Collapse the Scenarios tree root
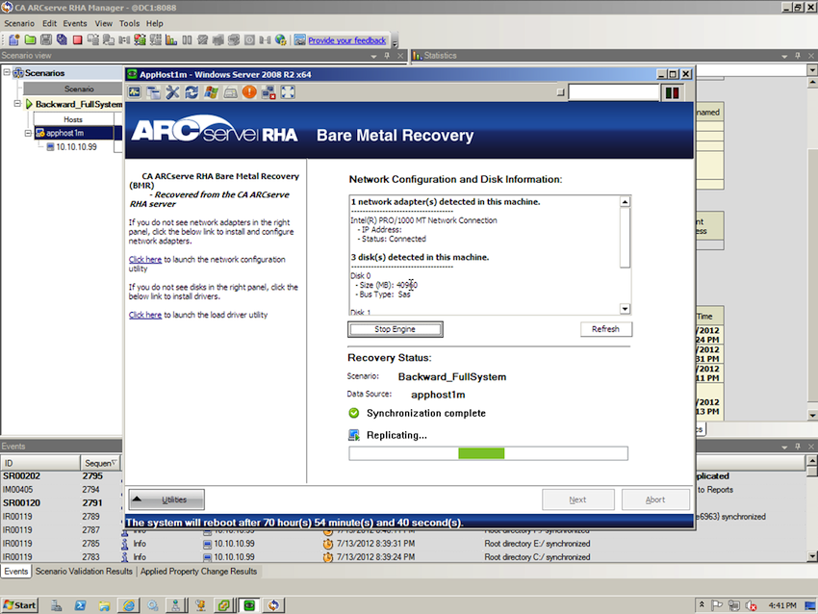 pyautogui.click(x=7, y=72)
